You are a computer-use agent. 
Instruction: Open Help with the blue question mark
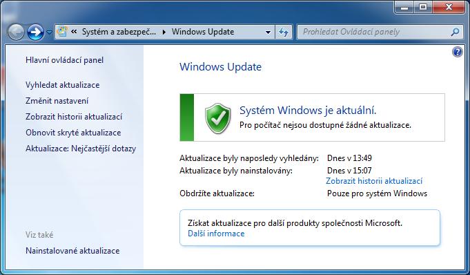[x=458, y=52]
